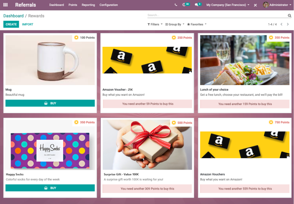The width and height of the screenshot is (294, 204).
Task: Click star icon on Happy Socks 350 Points
Action: pos(76,122)
